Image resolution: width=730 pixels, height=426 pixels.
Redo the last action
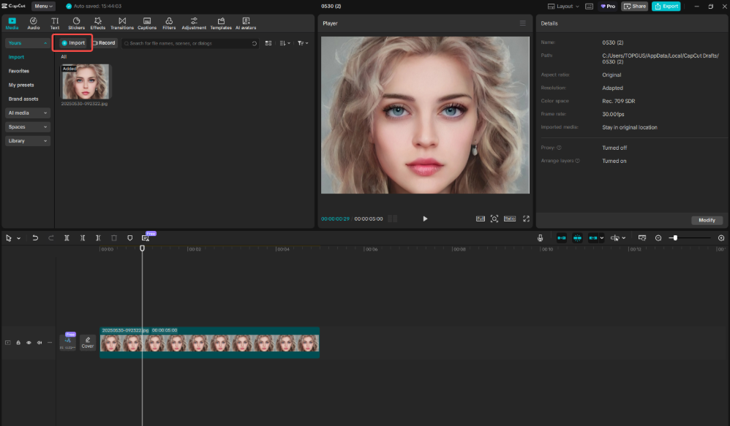[50, 238]
